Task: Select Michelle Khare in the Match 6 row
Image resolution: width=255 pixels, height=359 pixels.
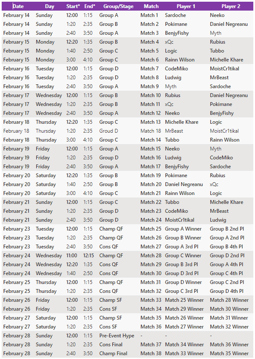Action: (x=227, y=60)
